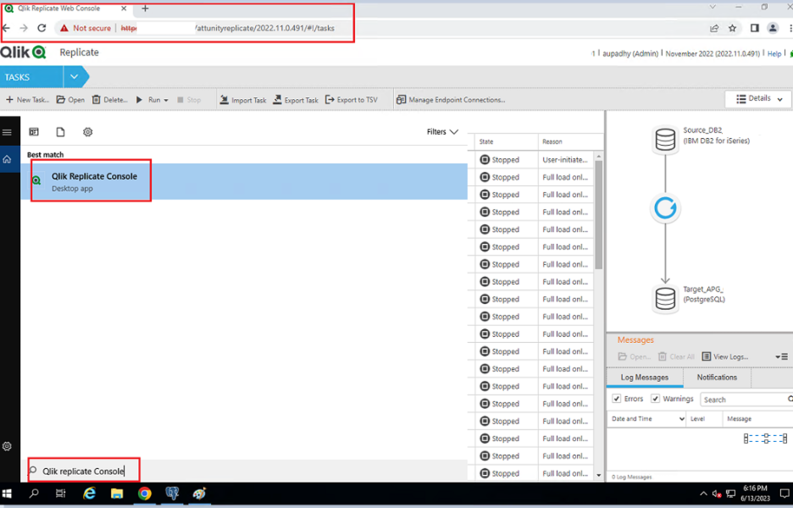793x508 pixels.
Task: Click the share page icon in address bar
Action: [714, 28]
